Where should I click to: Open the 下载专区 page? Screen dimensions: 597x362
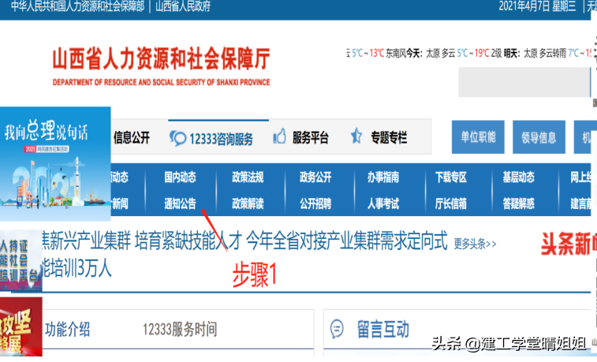(x=450, y=177)
